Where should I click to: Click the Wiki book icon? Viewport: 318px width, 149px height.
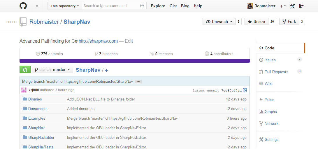coord(261,84)
